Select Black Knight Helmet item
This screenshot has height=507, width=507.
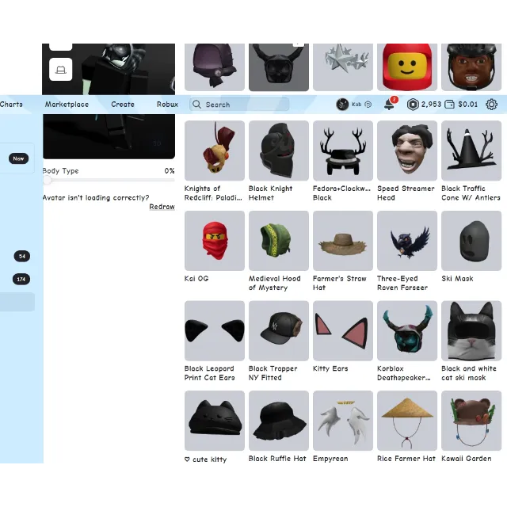coord(279,151)
